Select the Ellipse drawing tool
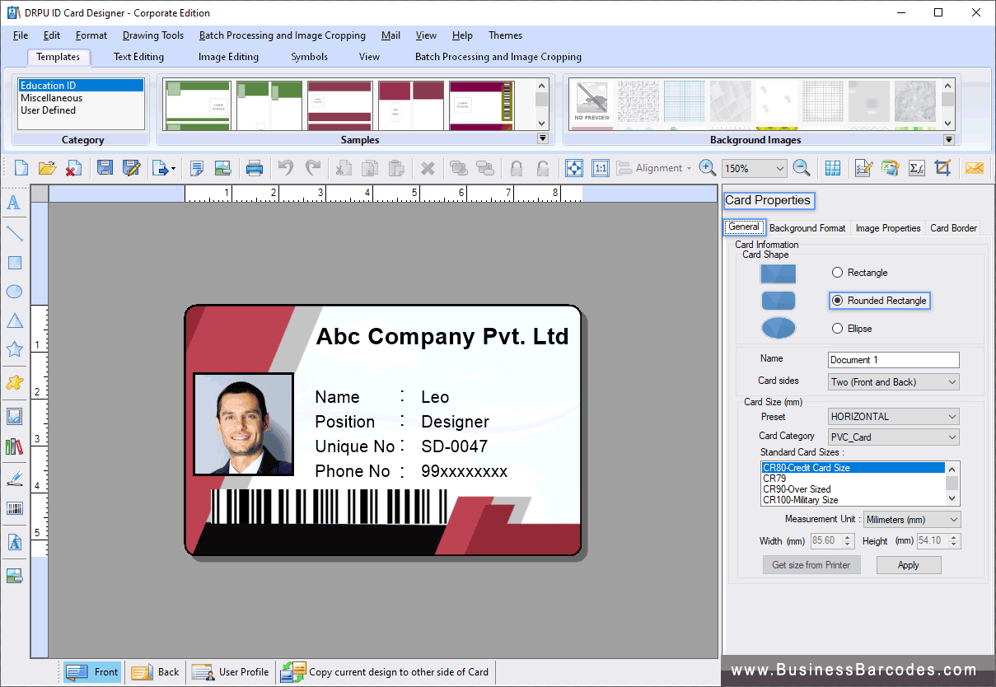 [14, 291]
